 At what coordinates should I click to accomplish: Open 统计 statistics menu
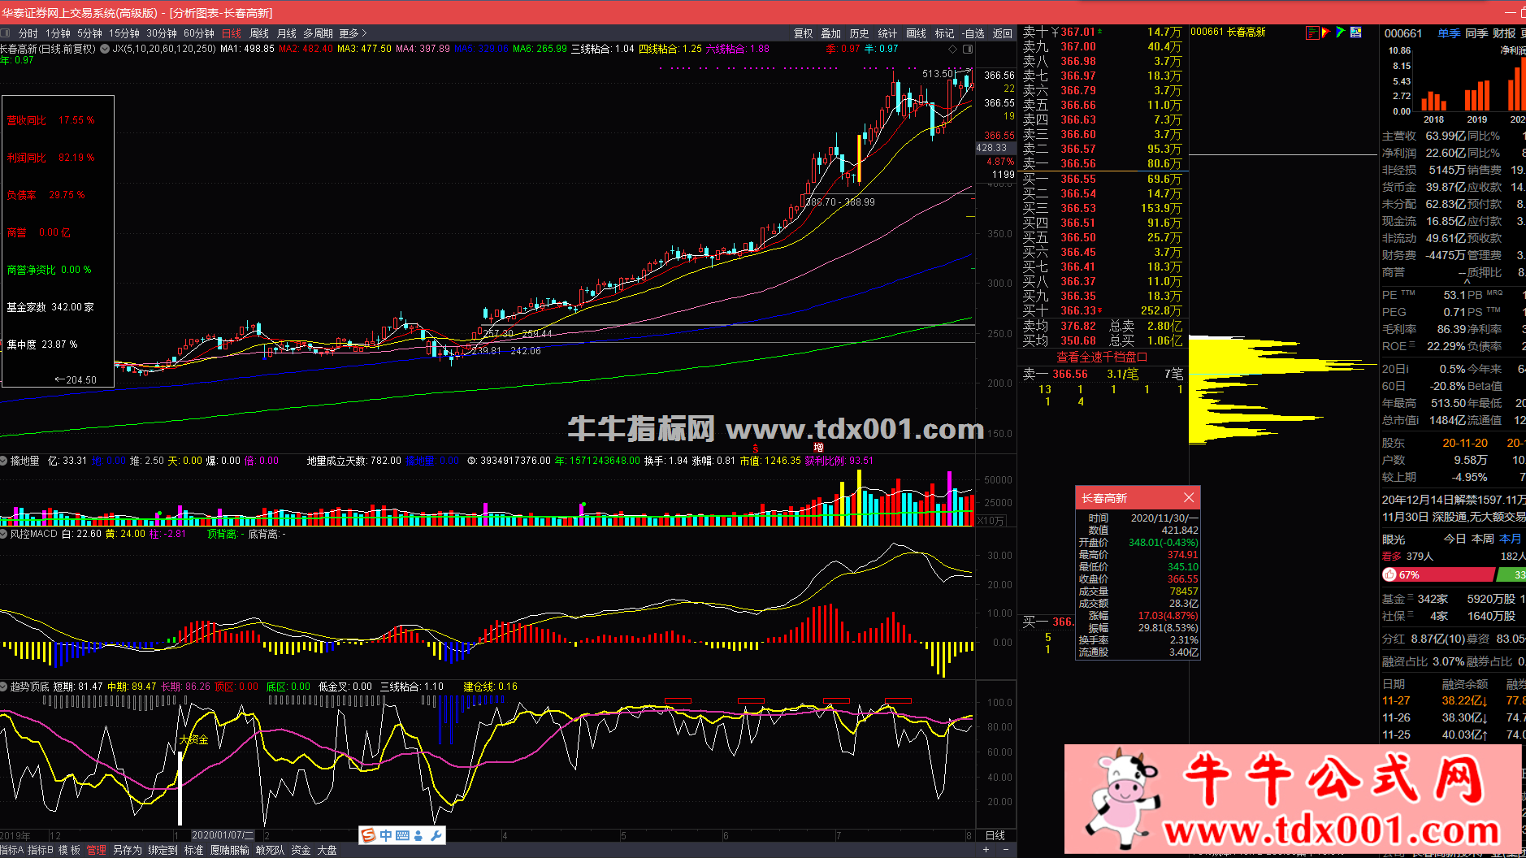887,33
